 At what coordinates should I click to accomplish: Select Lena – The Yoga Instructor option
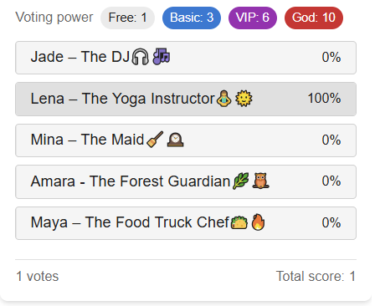(186, 99)
